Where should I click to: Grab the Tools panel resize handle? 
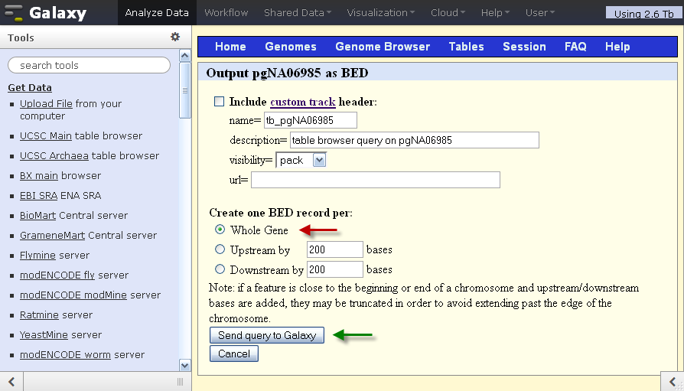pos(180,383)
